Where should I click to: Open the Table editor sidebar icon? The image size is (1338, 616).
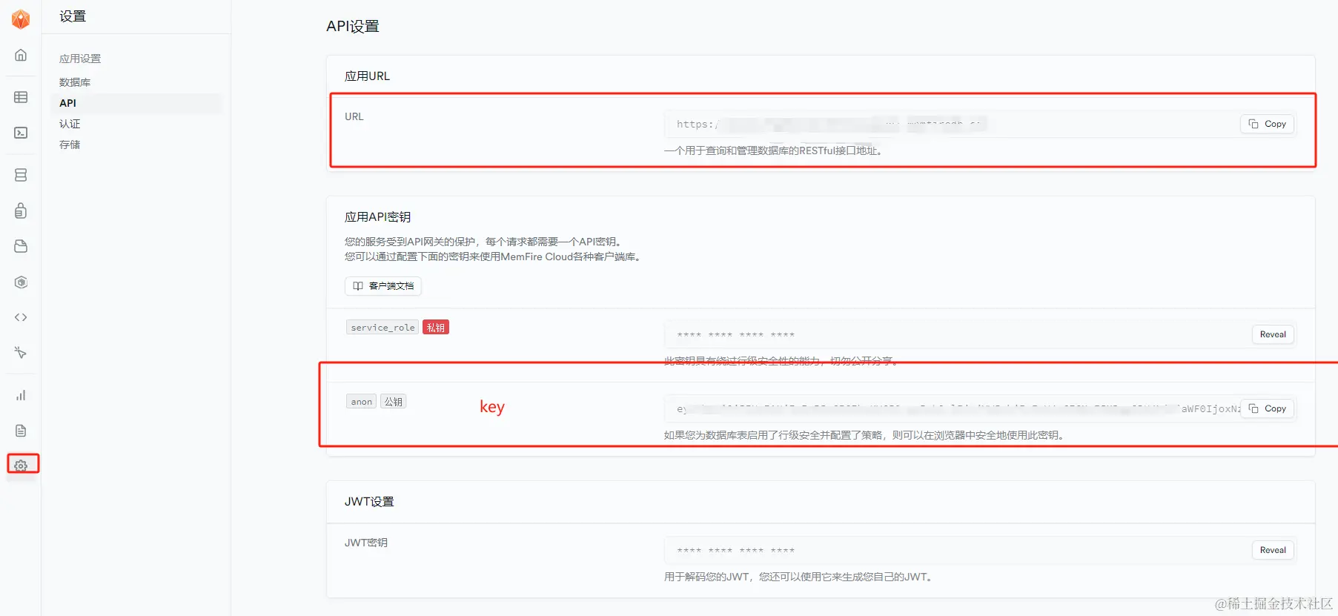(x=21, y=97)
